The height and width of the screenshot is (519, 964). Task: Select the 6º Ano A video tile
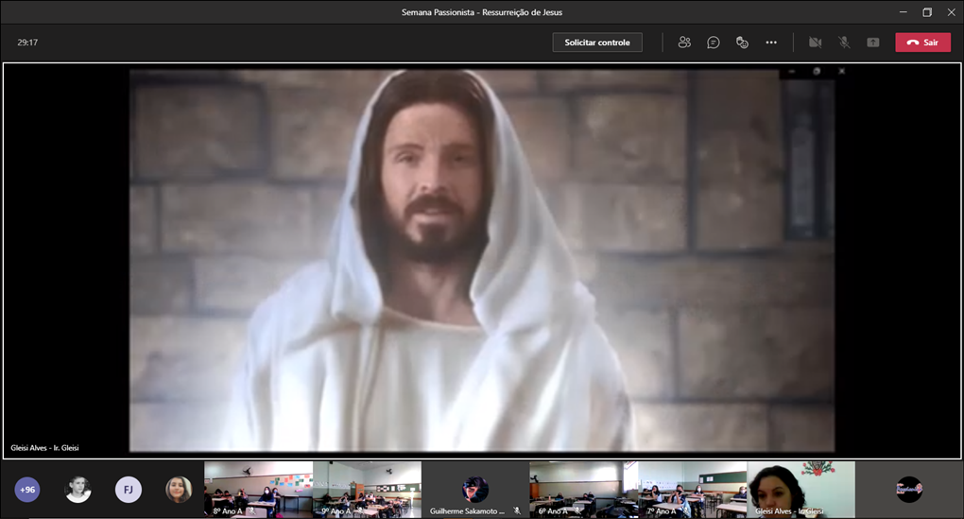coord(583,490)
